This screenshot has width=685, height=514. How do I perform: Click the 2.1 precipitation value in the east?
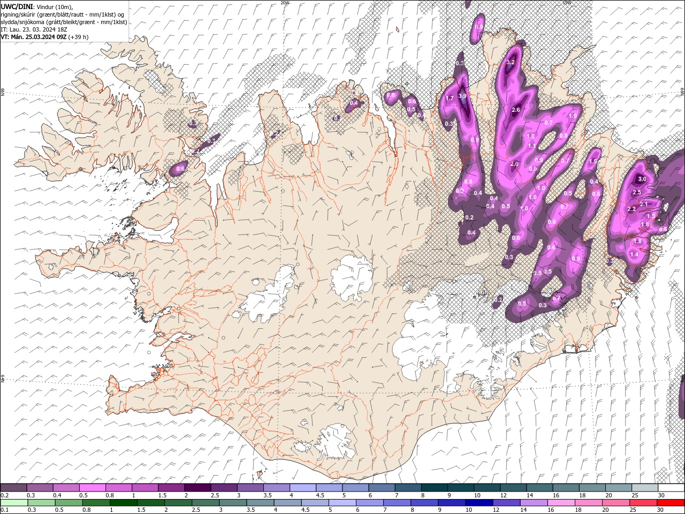[x=644, y=204]
